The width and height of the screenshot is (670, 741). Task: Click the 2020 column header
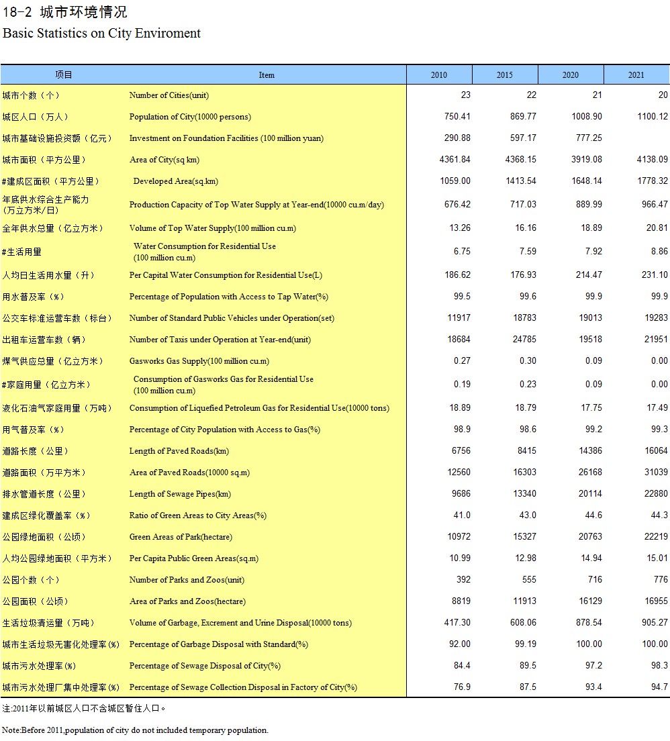(571, 75)
